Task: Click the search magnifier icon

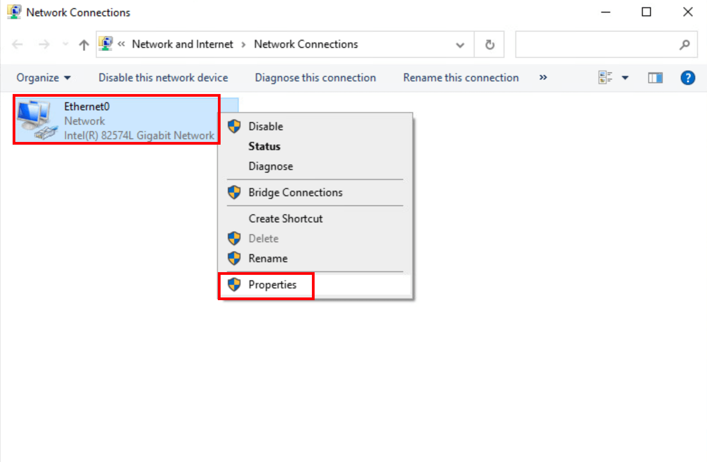Action: pos(684,45)
